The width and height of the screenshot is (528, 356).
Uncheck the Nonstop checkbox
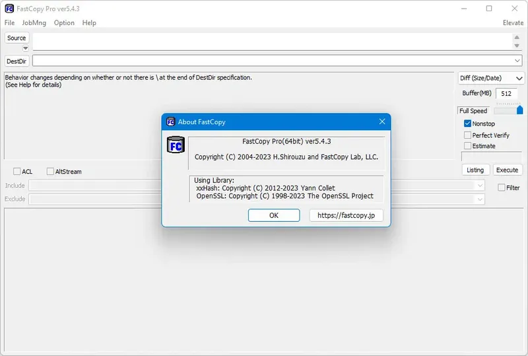click(x=467, y=124)
